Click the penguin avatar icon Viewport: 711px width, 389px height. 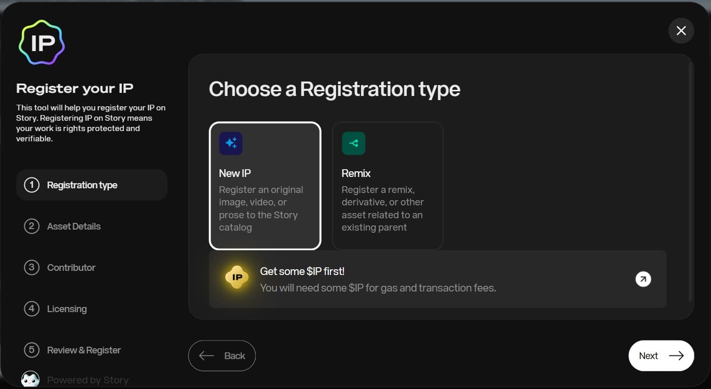(30, 380)
